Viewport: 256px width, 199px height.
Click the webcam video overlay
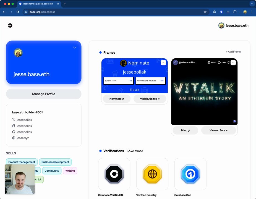(20, 179)
